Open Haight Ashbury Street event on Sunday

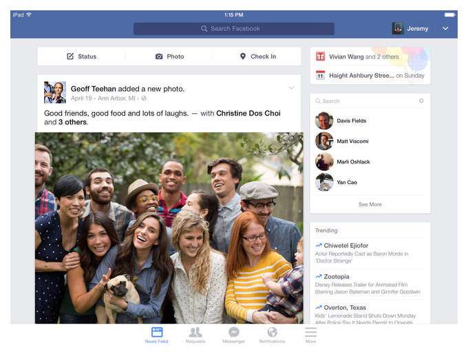pos(376,76)
